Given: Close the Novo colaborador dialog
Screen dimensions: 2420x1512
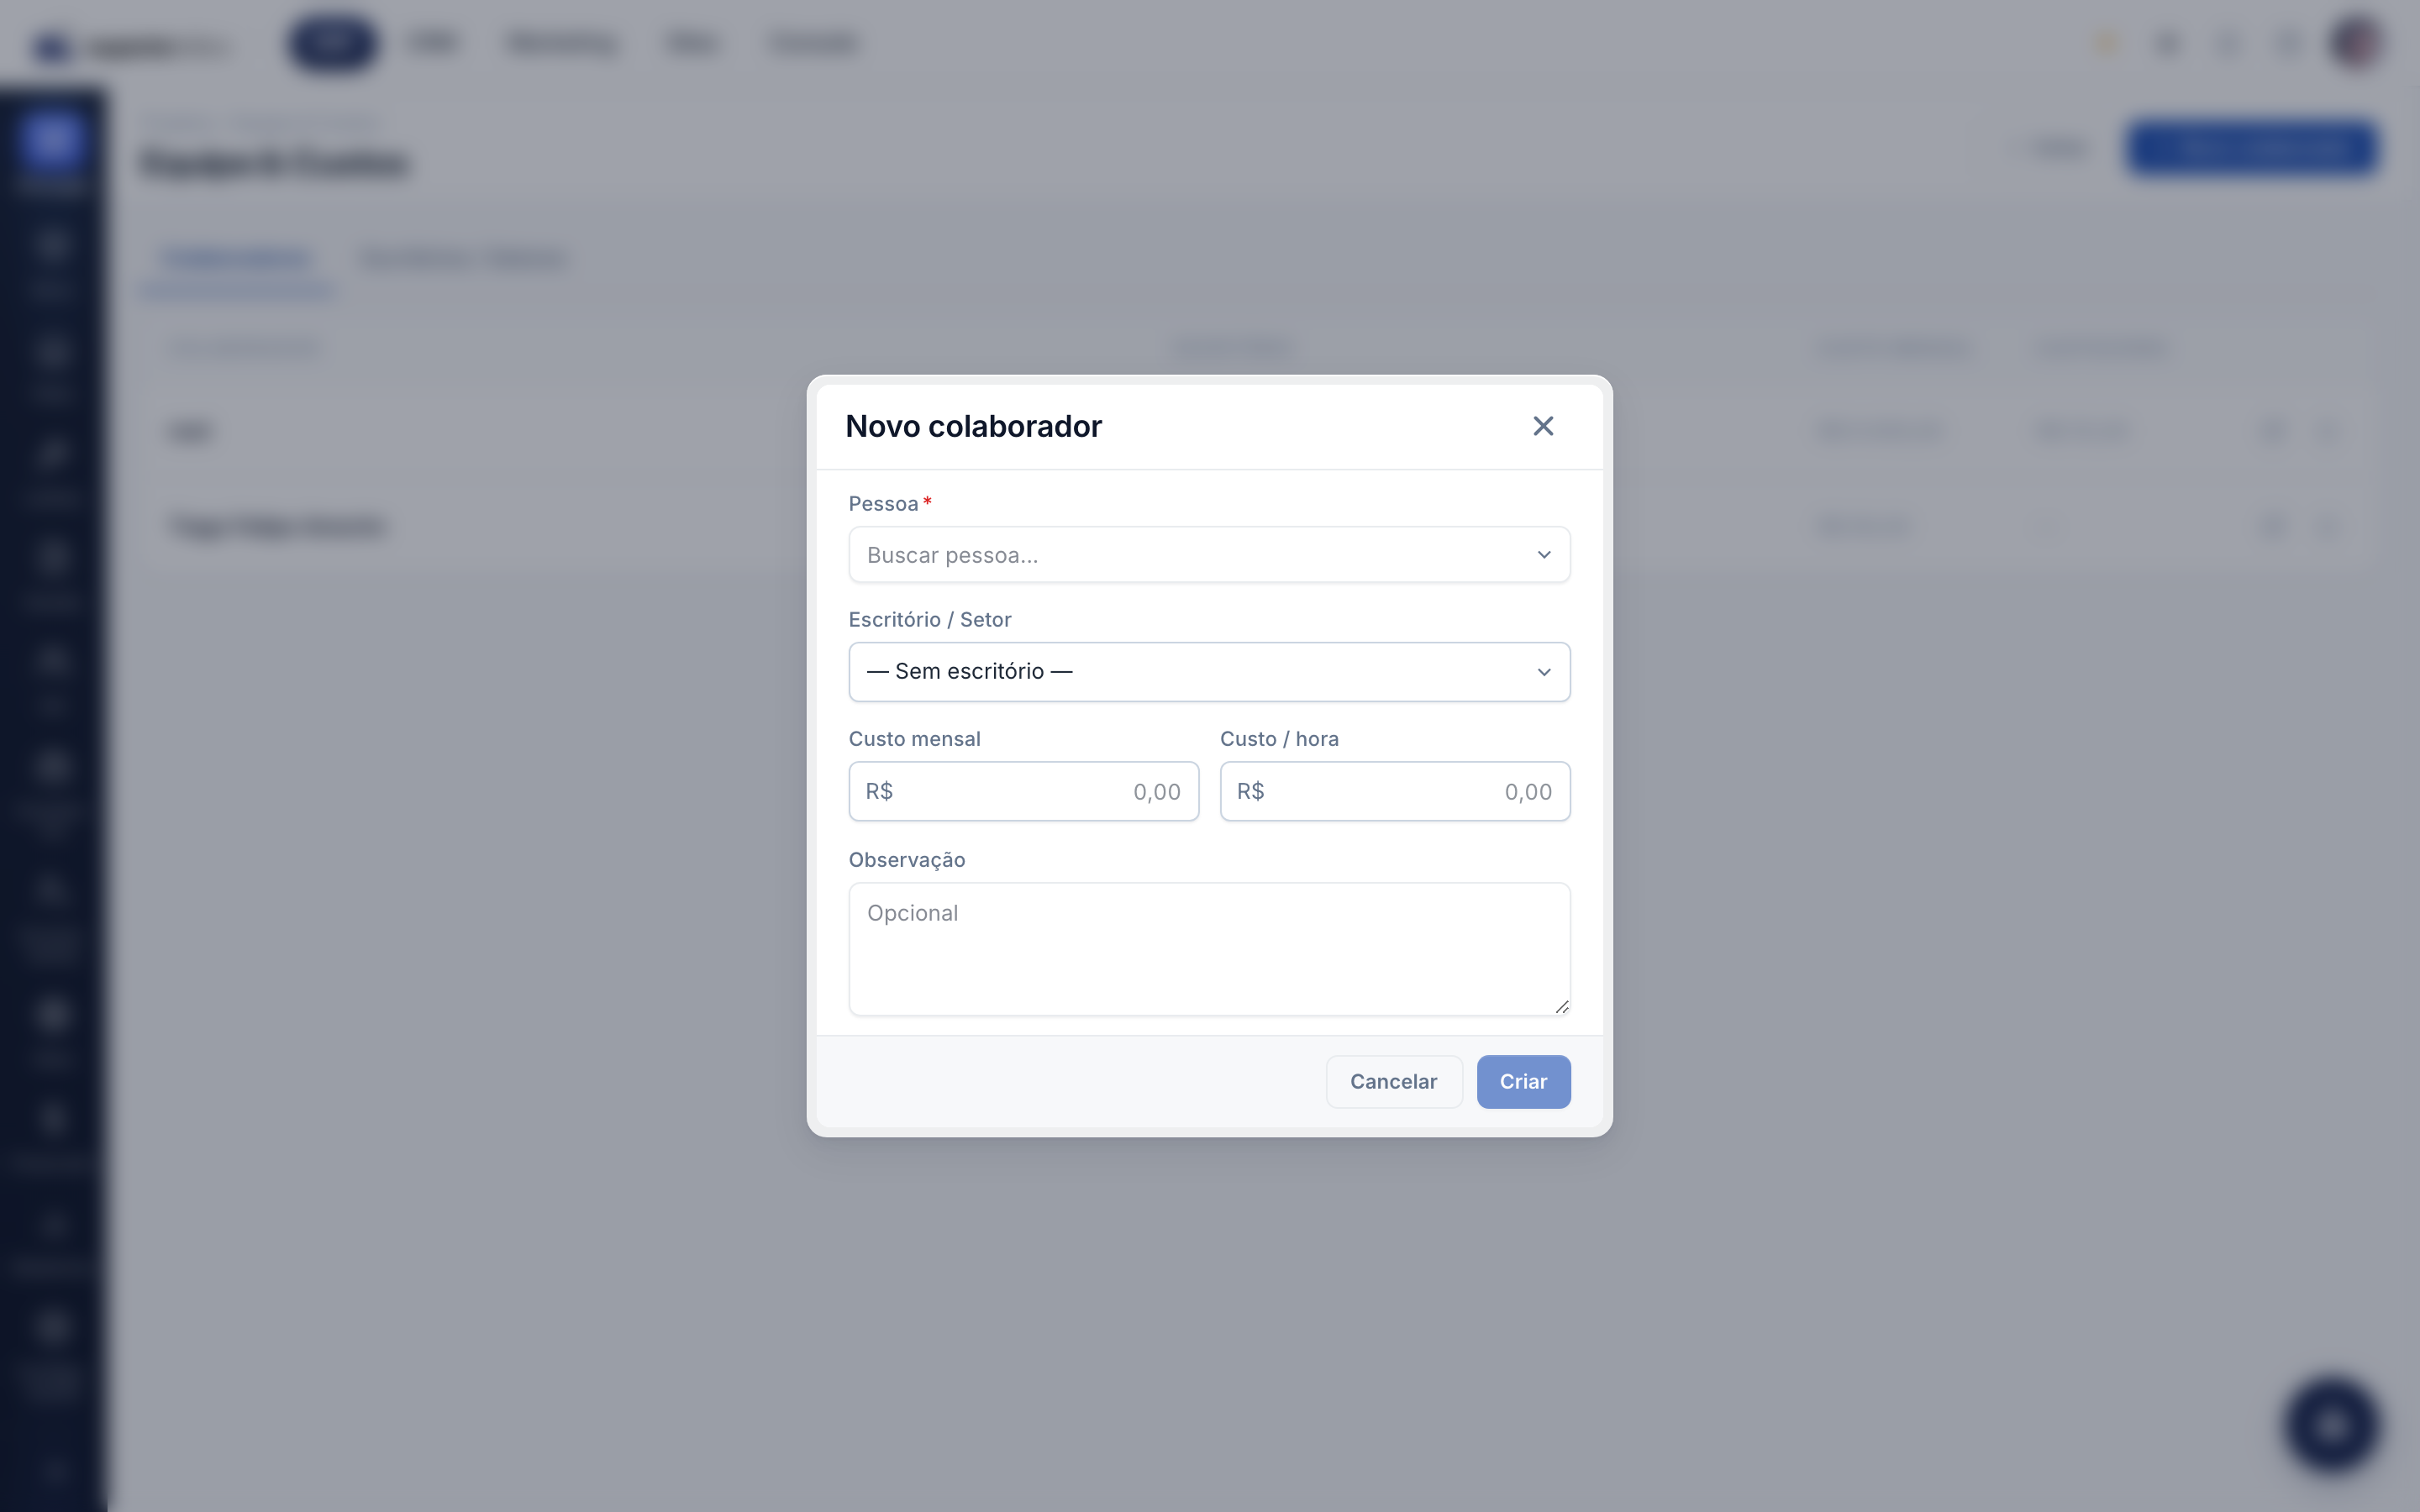Looking at the screenshot, I should (x=1543, y=426).
